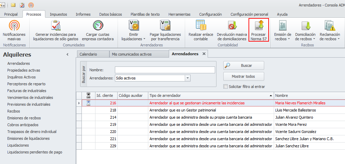Click into the Nombre search field
Screen dimensions: 345x164
[x=165, y=70]
